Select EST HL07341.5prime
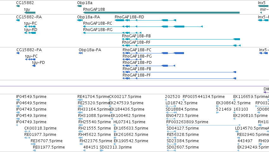 [129, 122]
